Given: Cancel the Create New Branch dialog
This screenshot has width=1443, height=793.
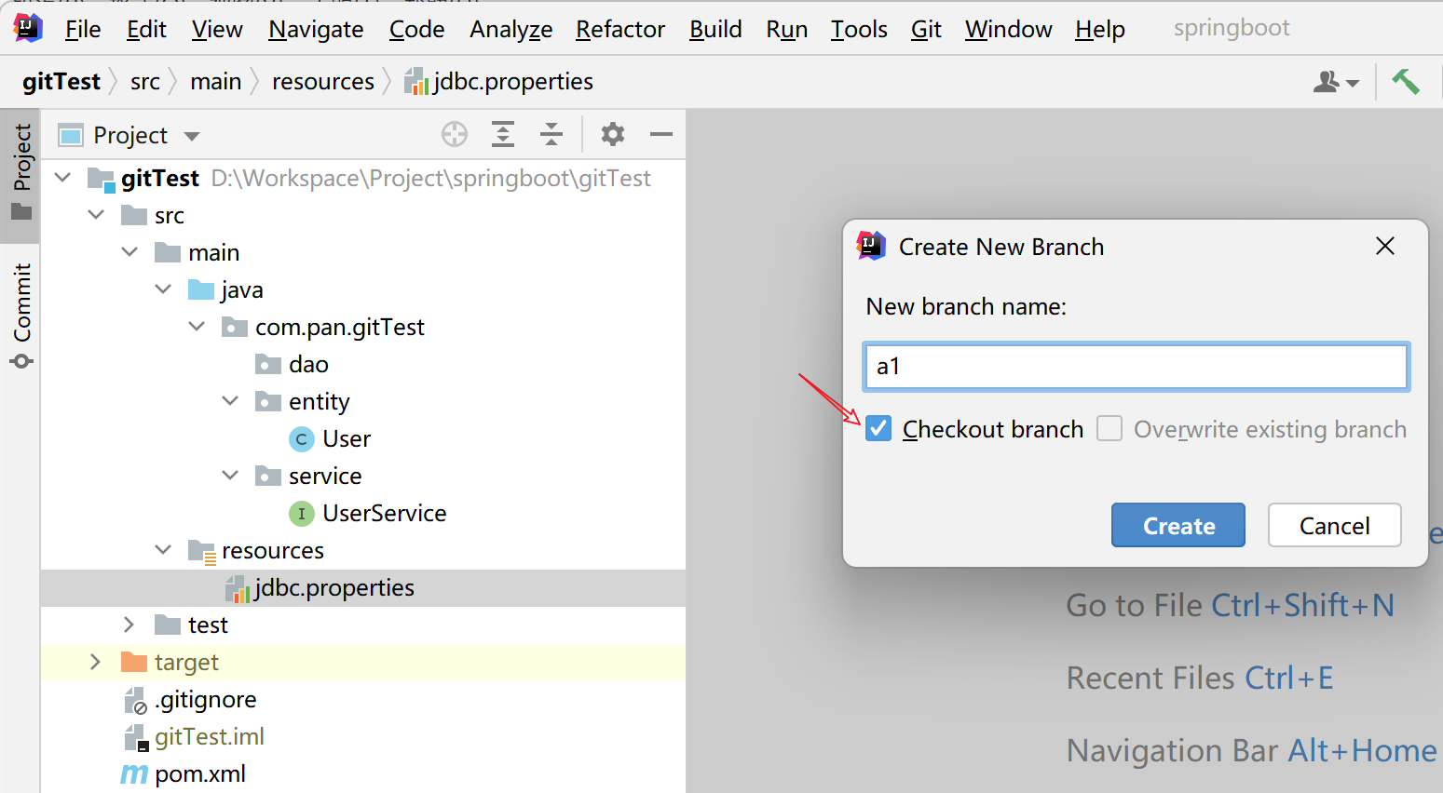Looking at the screenshot, I should point(1334,526).
